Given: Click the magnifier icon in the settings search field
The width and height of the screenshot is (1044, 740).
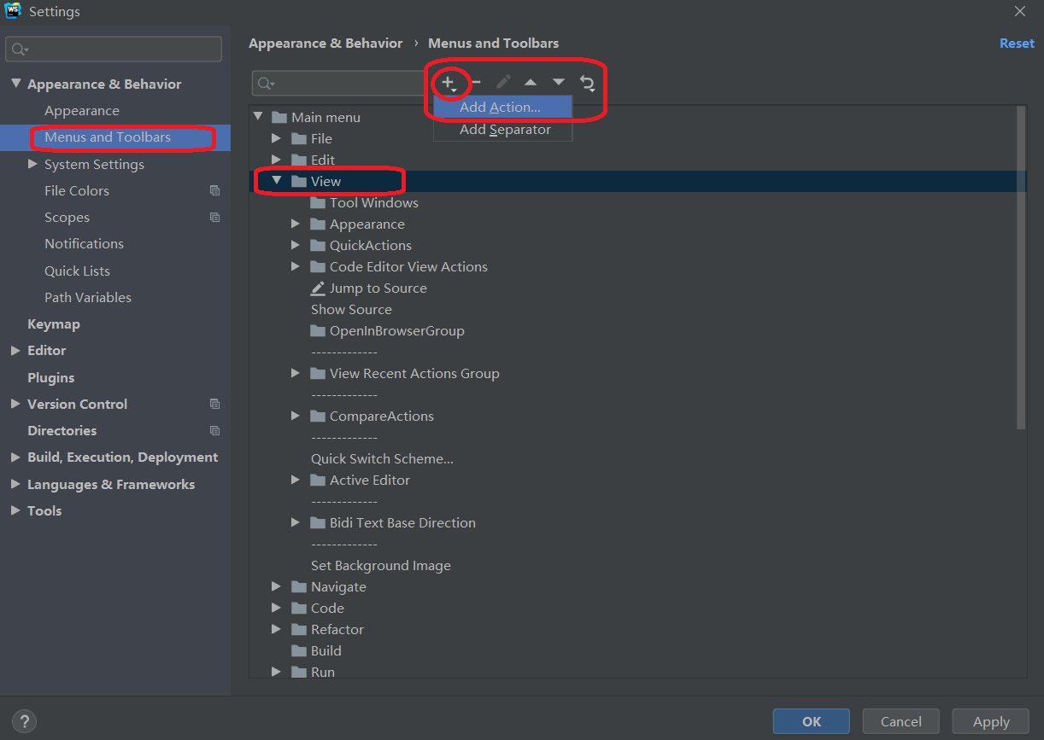Looking at the screenshot, I should (17, 49).
